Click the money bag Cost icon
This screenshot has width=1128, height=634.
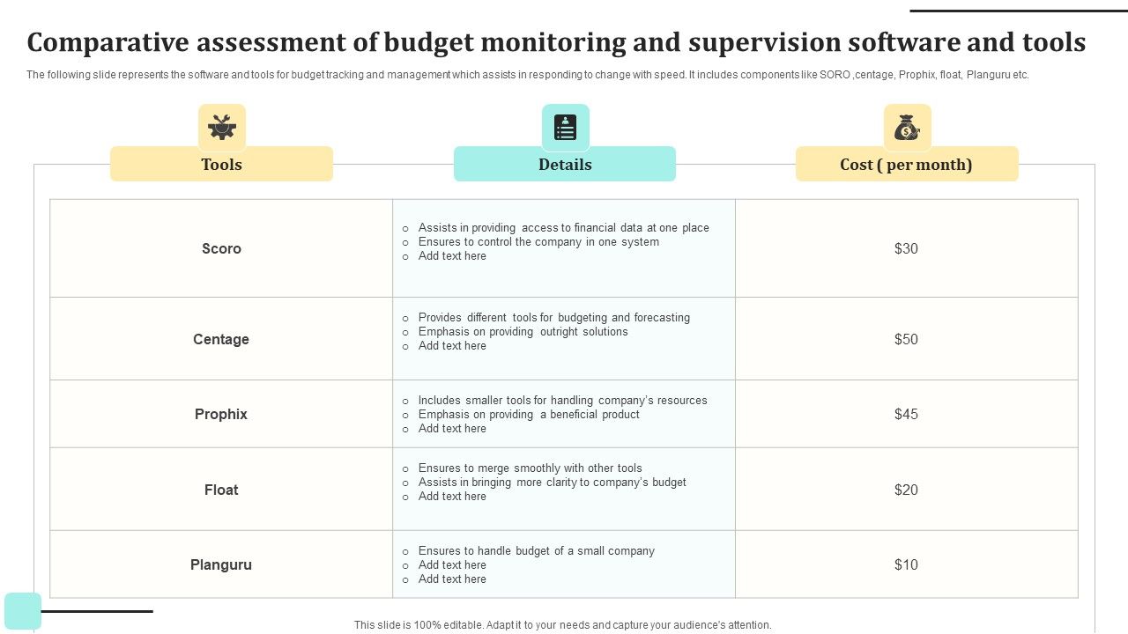point(907,128)
